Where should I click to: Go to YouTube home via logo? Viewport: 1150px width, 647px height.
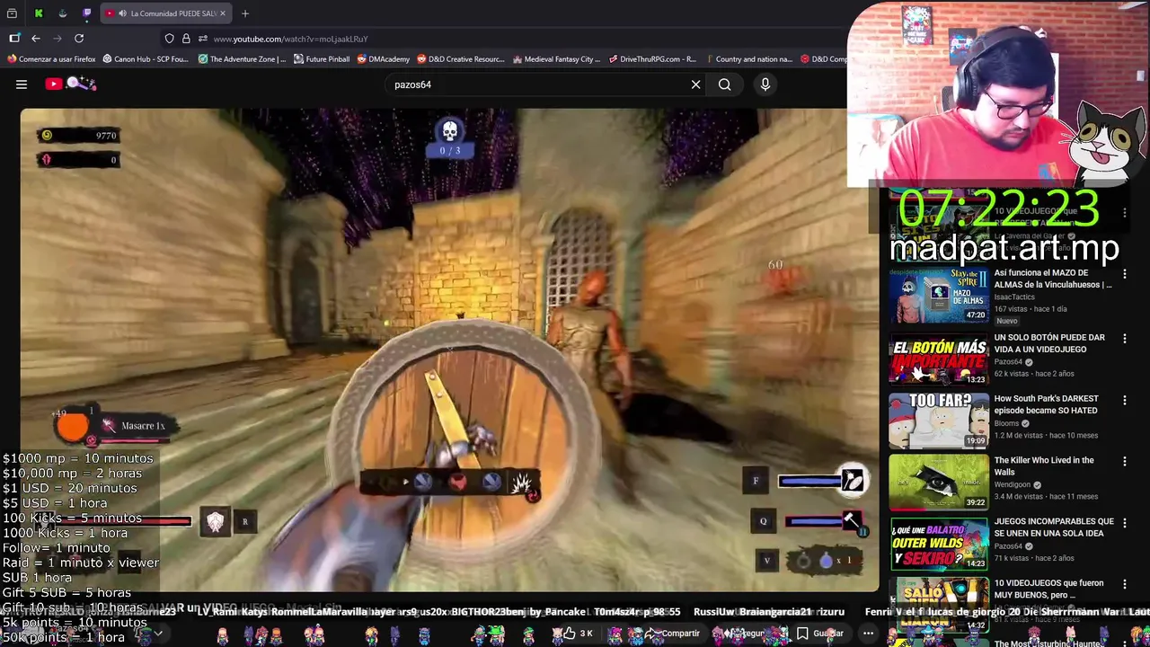(70, 84)
